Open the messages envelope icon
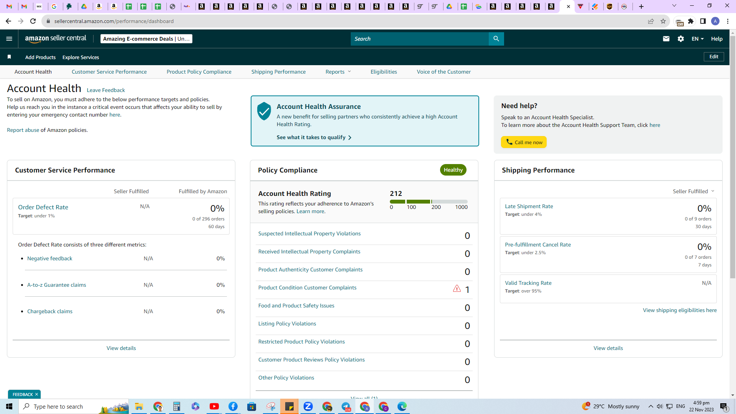The image size is (736, 414). (666, 39)
